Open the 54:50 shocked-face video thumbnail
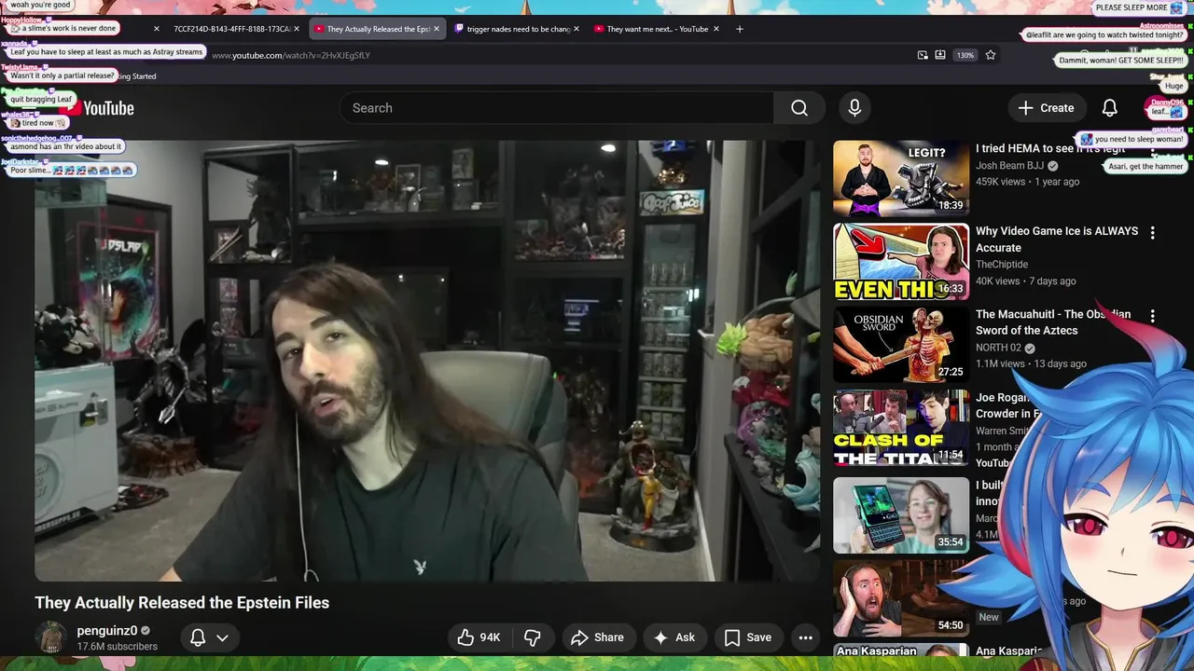The image size is (1194, 671). click(901, 598)
